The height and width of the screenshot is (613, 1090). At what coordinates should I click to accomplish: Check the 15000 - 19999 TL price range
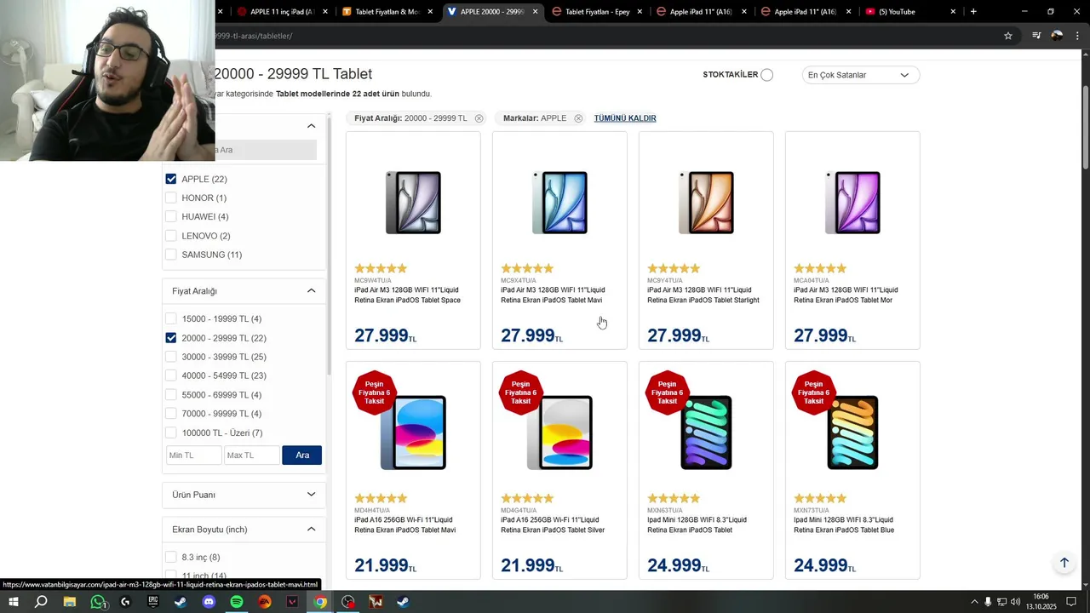pyautogui.click(x=171, y=318)
